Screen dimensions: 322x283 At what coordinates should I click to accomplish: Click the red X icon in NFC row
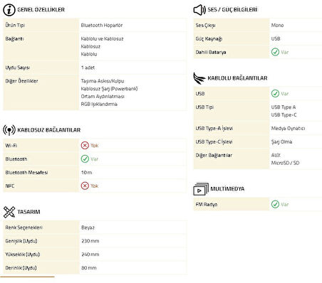(85, 186)
